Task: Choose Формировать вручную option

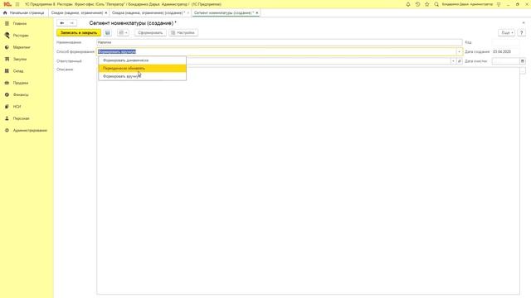Action: click(x=142, y=76)
